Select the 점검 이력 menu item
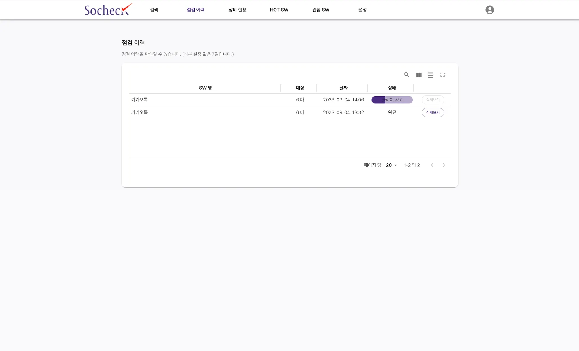Screen dimensions: 579x351 coord(195,10)
